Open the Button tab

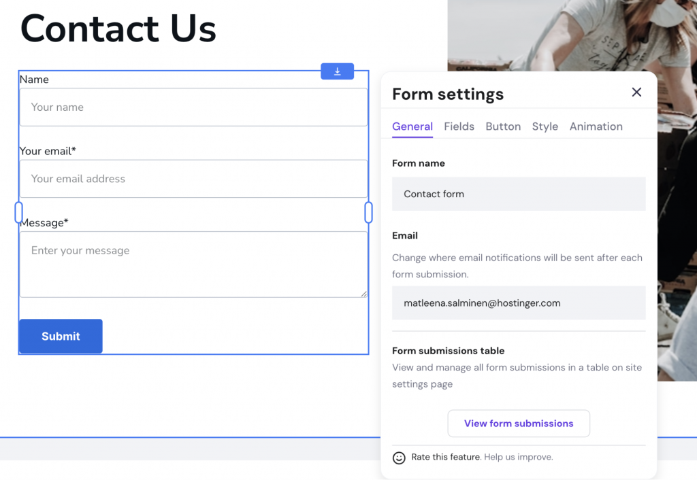click(503, 126)
